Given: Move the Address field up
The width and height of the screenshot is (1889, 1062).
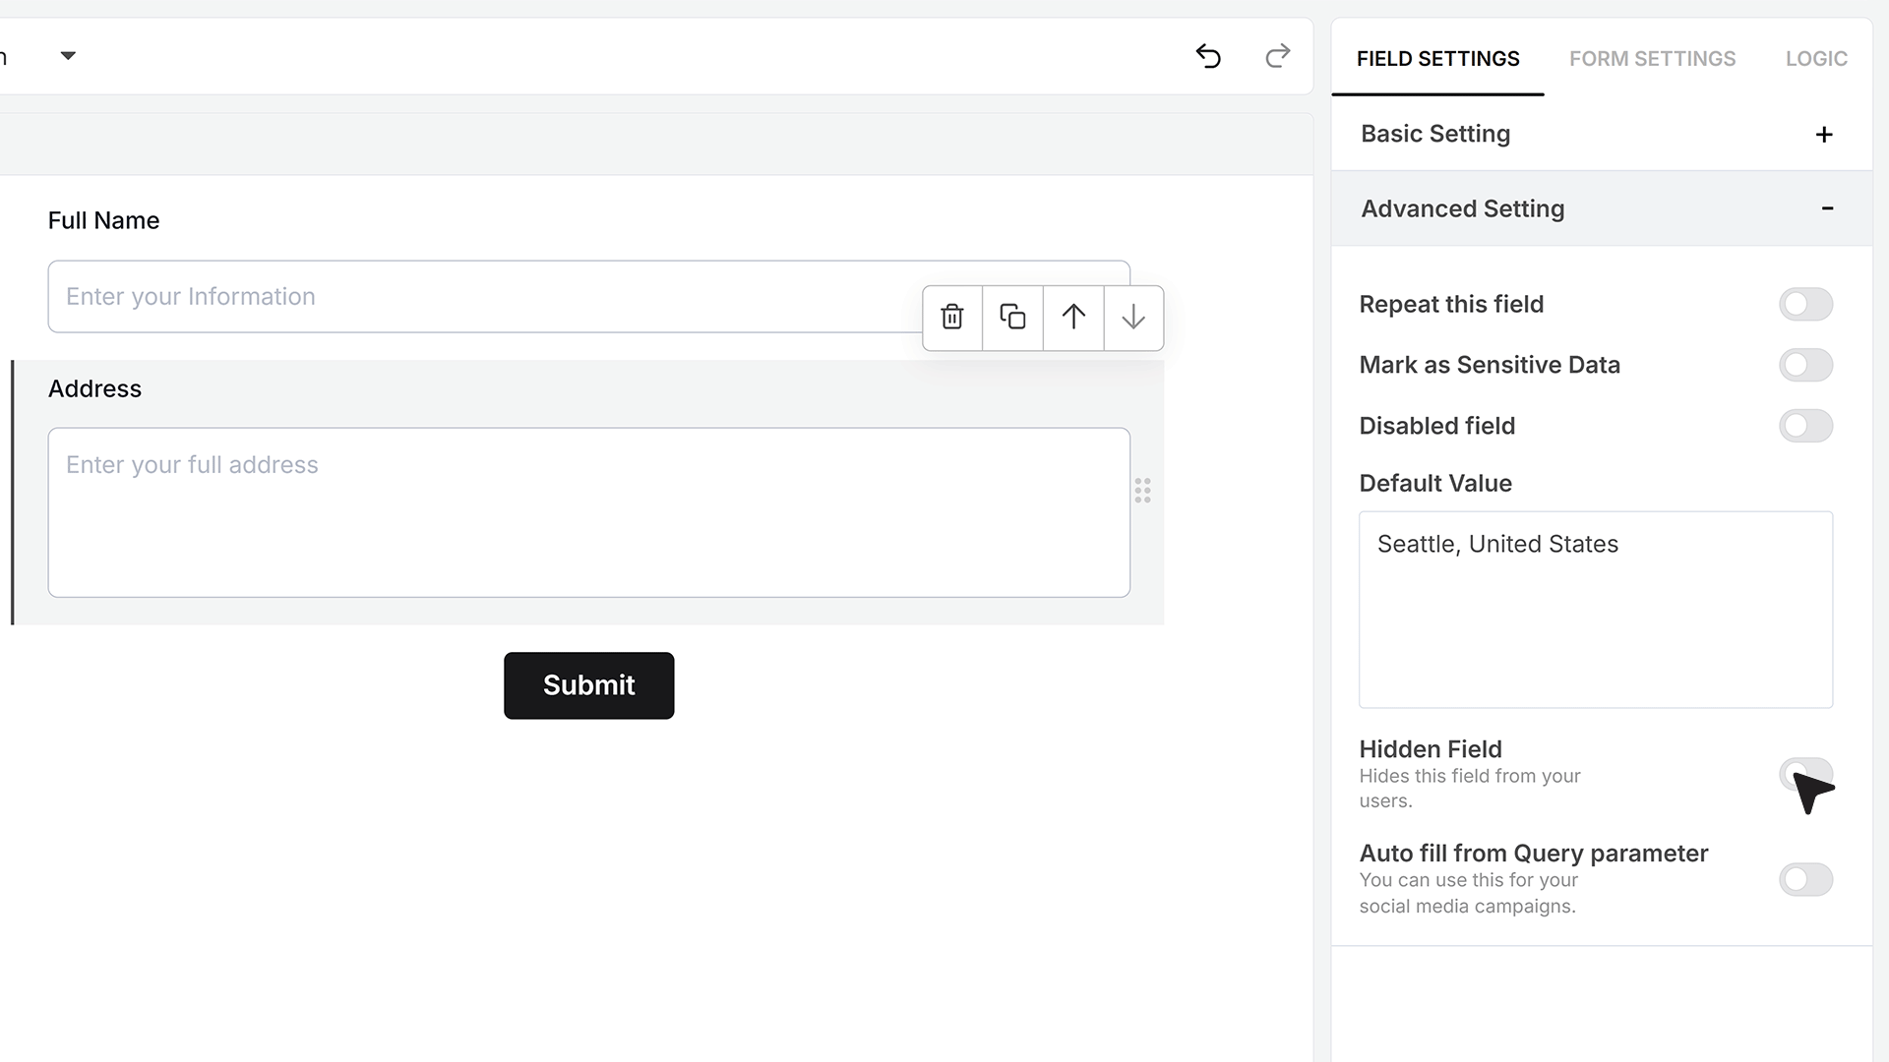Looking at the screenshot, I should pyautogui.click(x=1073, y=318).
